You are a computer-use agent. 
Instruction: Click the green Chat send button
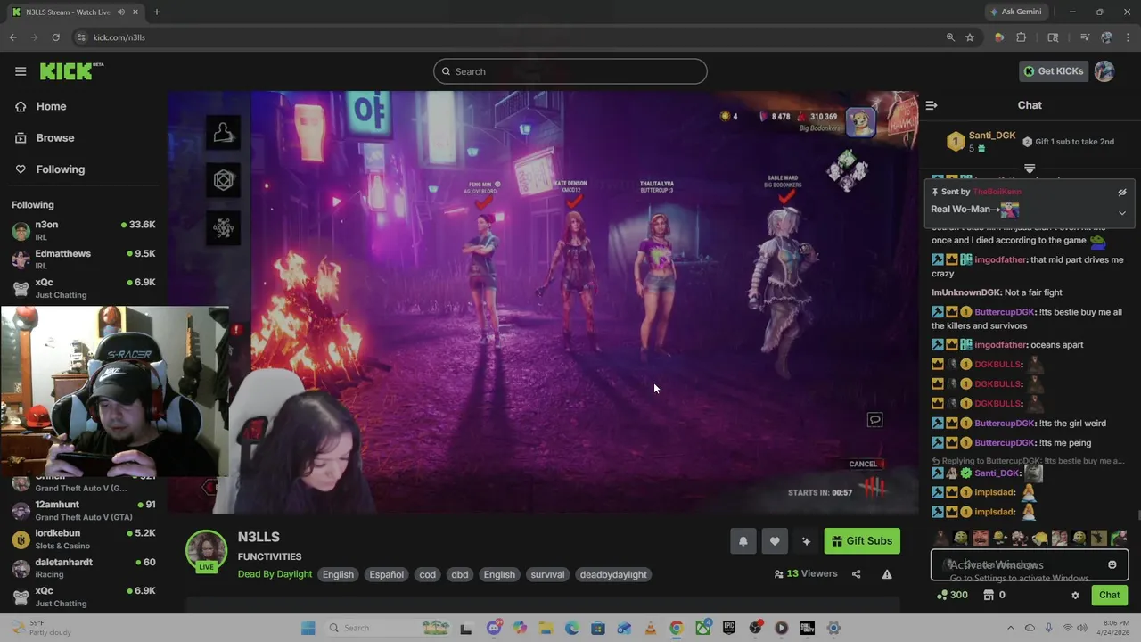click(1110, 595)
